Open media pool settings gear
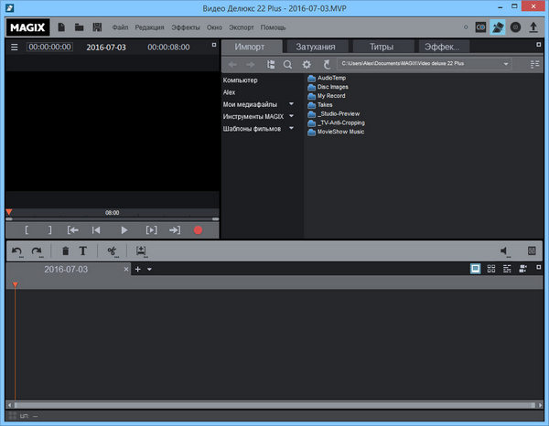Viewport: 549px width, 426px height. (x=307, y=64)
